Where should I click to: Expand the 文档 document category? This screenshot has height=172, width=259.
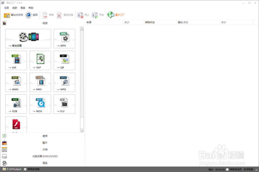click(x=43, y=150)
